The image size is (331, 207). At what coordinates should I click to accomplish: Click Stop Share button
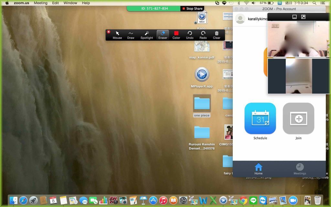pos(192,8)
